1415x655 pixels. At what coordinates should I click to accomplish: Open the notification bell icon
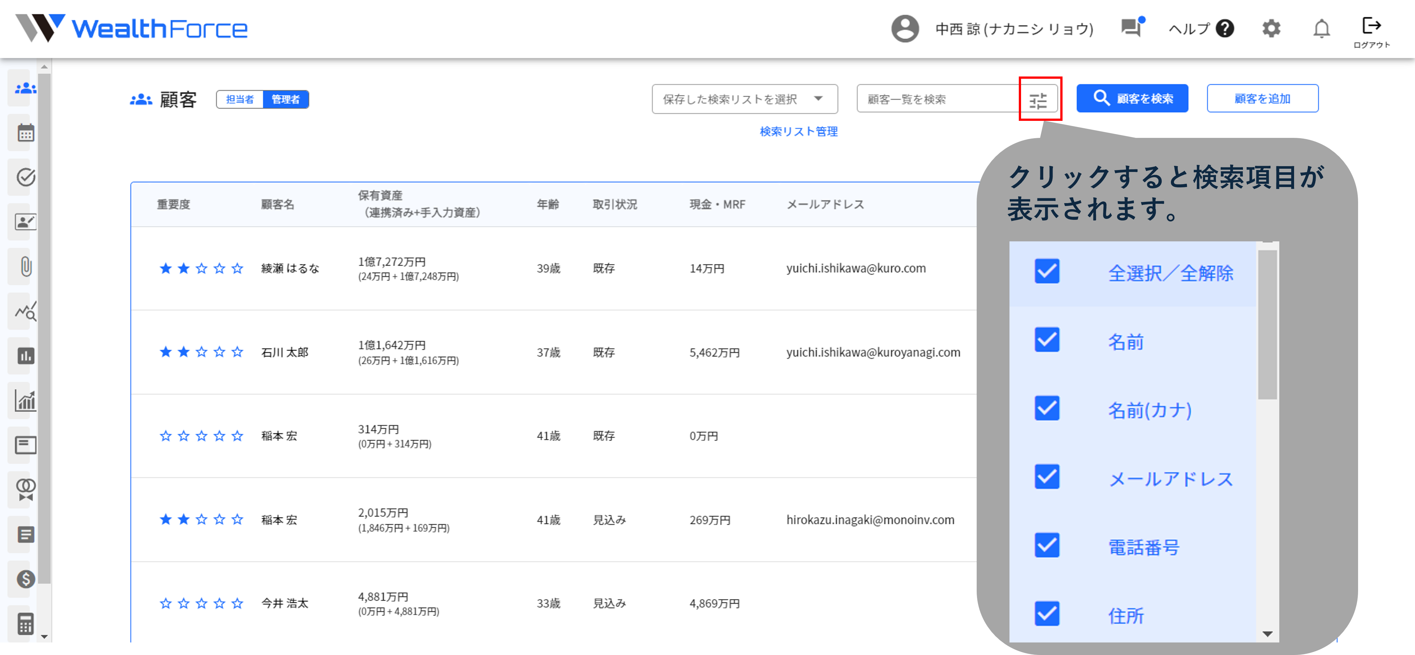1321,29
